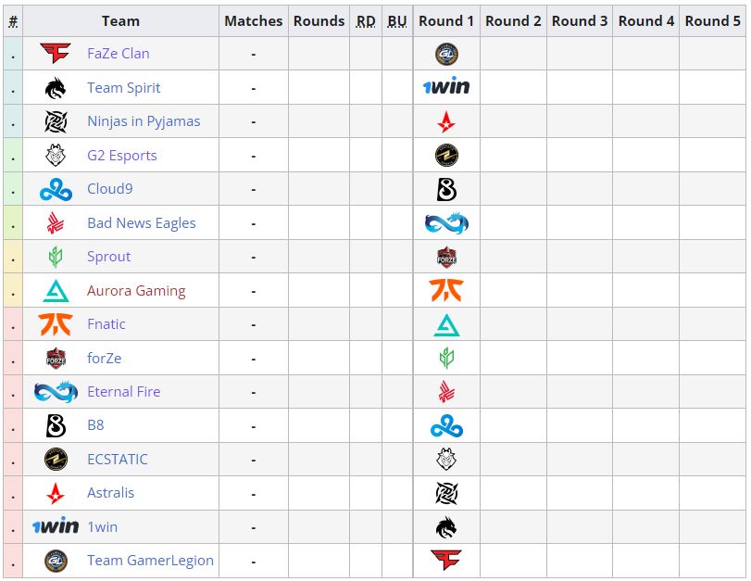
Task: Click the BU column header abbreviation
Action: coord(397,20)
